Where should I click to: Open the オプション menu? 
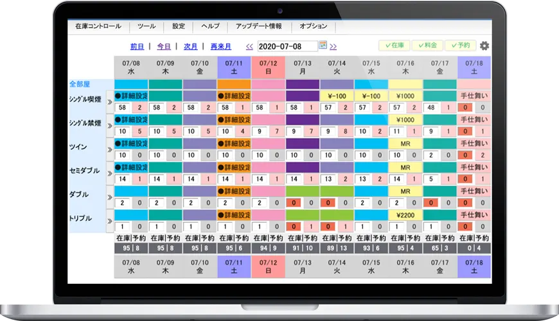click(314, 26)
